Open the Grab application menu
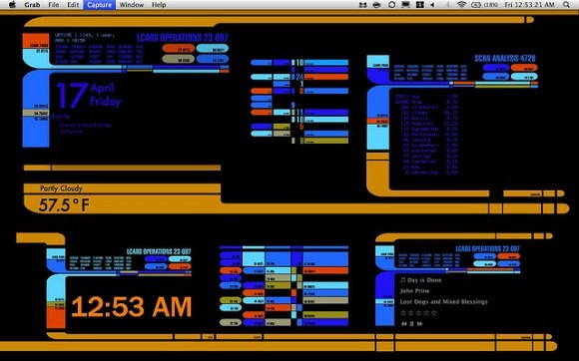Screen dimensions: 579x361 (32, 5)
